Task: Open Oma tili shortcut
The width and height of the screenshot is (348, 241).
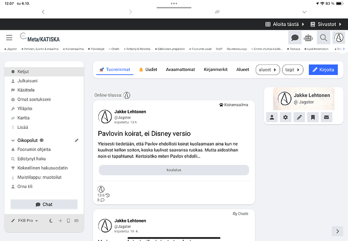Action: pos(44,187)
